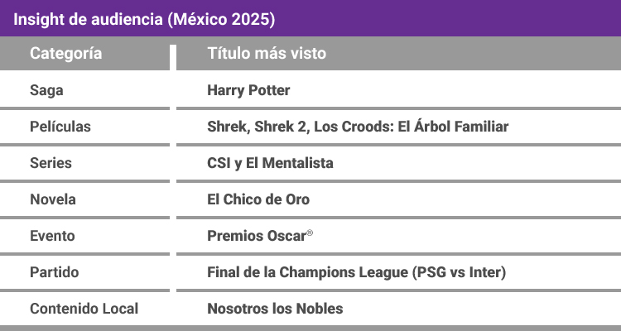Select the 'Evento' category cell
Screen dimensions: 621x331
tap(52, 236)
